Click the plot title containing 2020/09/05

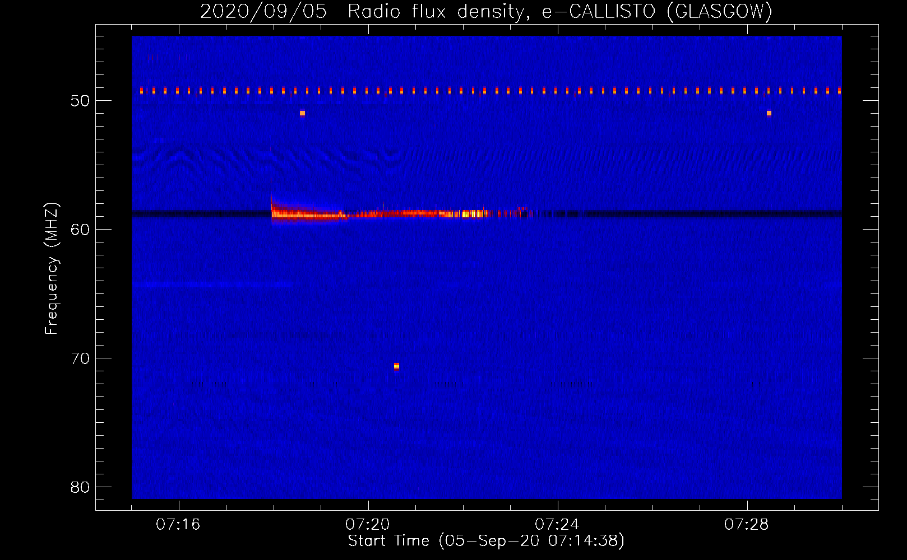pos(486,11)
